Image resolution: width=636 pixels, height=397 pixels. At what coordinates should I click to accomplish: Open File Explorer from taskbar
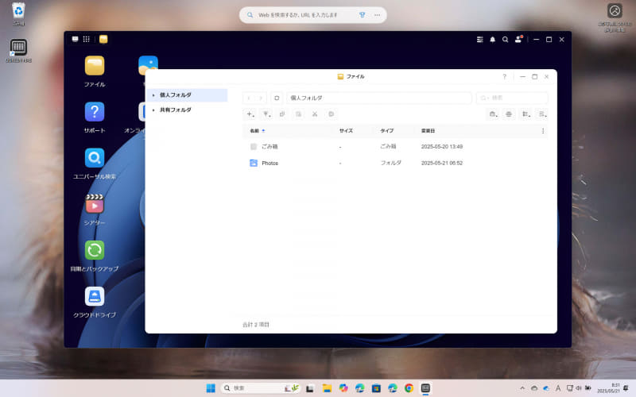327,388
